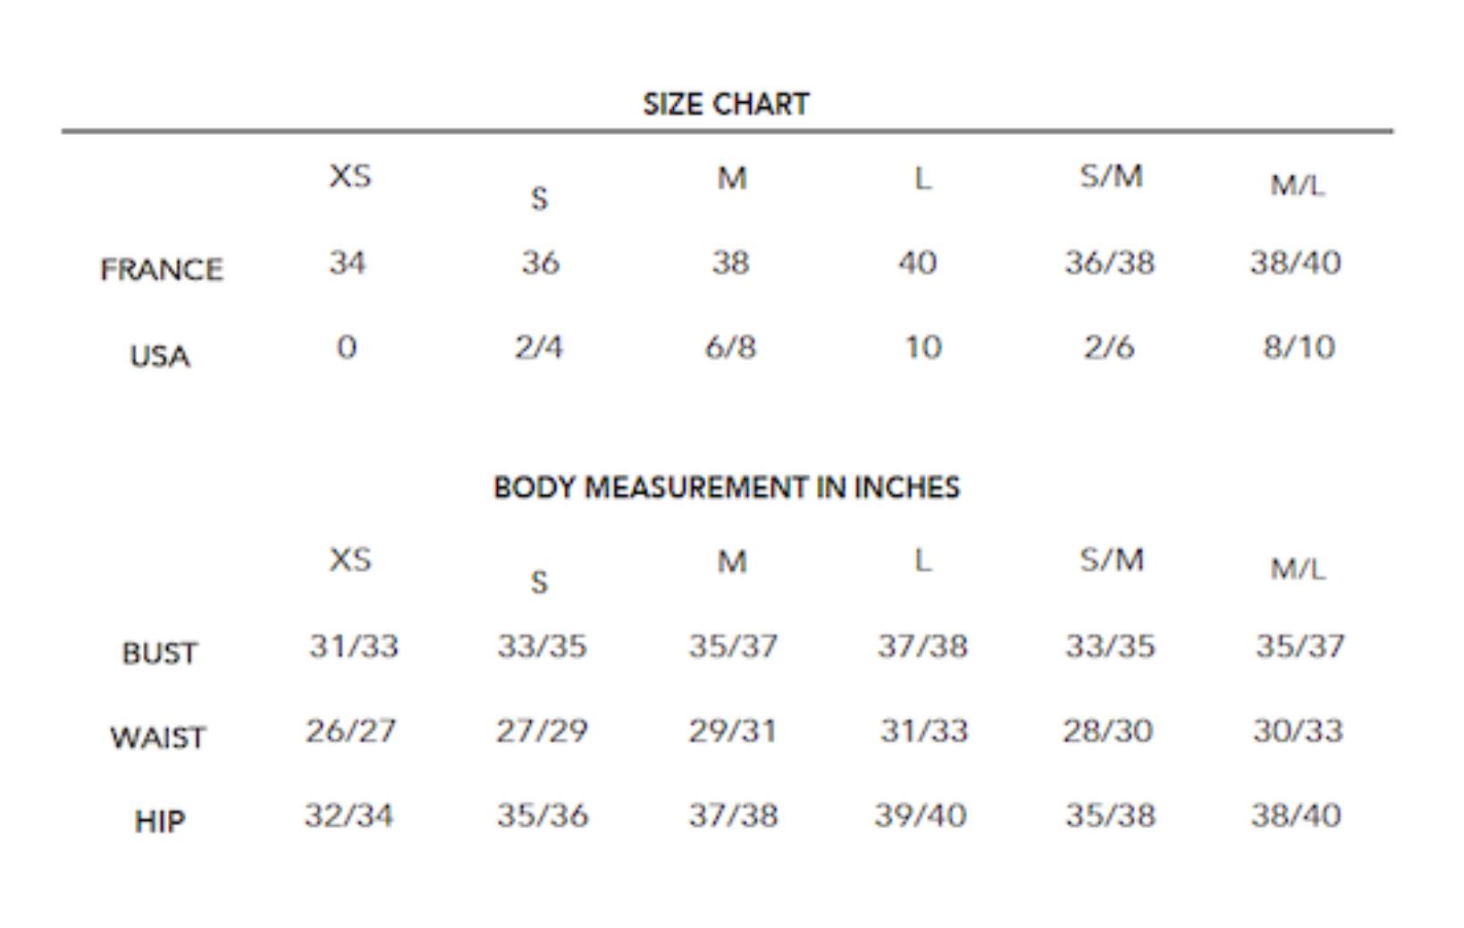Image resolution: width=1464 pixels, height=928 pixels.
Task: Select France size 36/38 cell
Action: click(x=1109, y=263)
